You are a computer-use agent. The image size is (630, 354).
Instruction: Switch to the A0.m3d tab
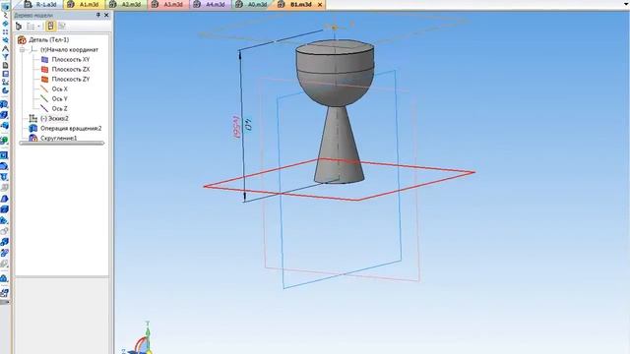click(x=252, y=4)
